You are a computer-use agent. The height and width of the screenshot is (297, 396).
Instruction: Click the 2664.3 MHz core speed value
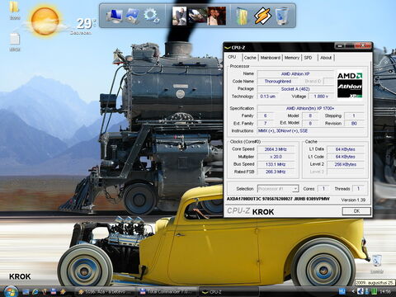(x=276, y=149)
